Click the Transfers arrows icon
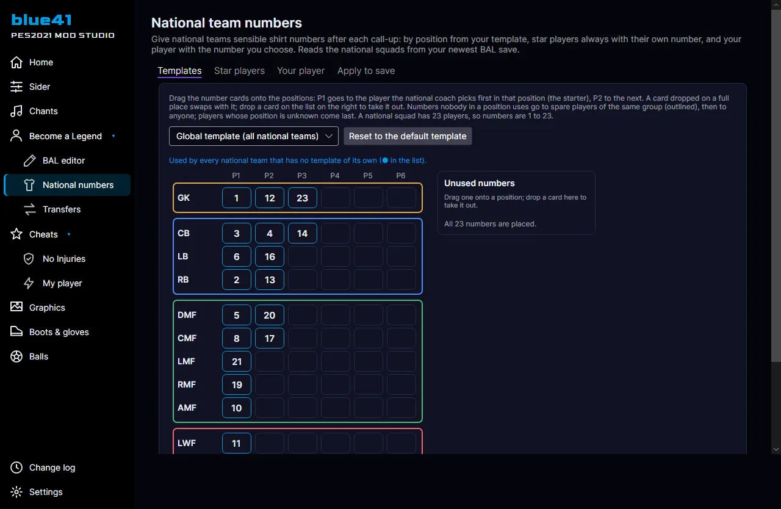 [x=29, y=209]
